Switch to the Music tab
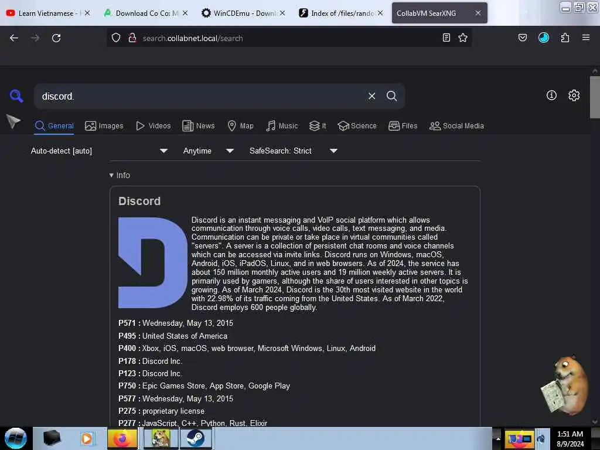The image size is (600, 450). click(282, 125)
